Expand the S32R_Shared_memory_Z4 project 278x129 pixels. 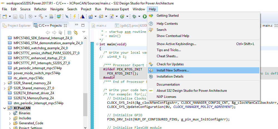(x=4, y=83)
